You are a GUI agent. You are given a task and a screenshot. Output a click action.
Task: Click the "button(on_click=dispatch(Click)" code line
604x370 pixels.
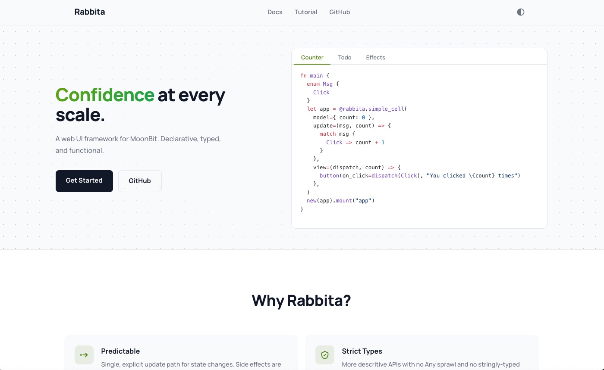pyautogui.click(x=420, y=176)
